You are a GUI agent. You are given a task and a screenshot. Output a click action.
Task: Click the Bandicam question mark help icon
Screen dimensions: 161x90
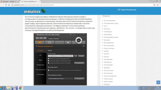click(74, 34)
